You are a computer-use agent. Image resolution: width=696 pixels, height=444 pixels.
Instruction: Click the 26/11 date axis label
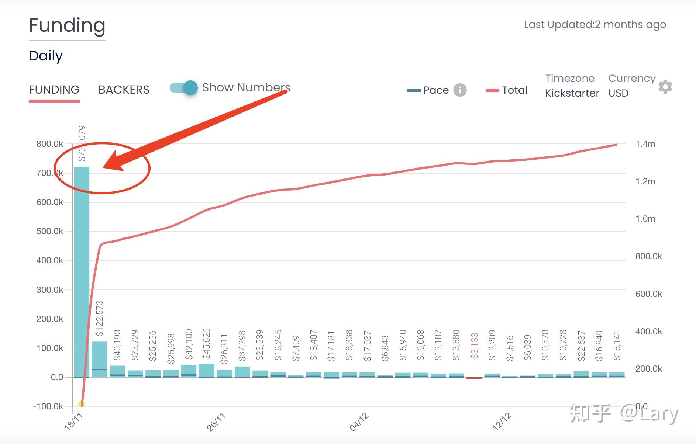(216, 422)
